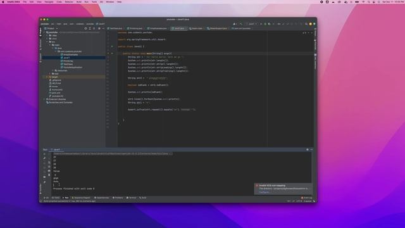
Task: Open the File menu
Action: [25, 2]
